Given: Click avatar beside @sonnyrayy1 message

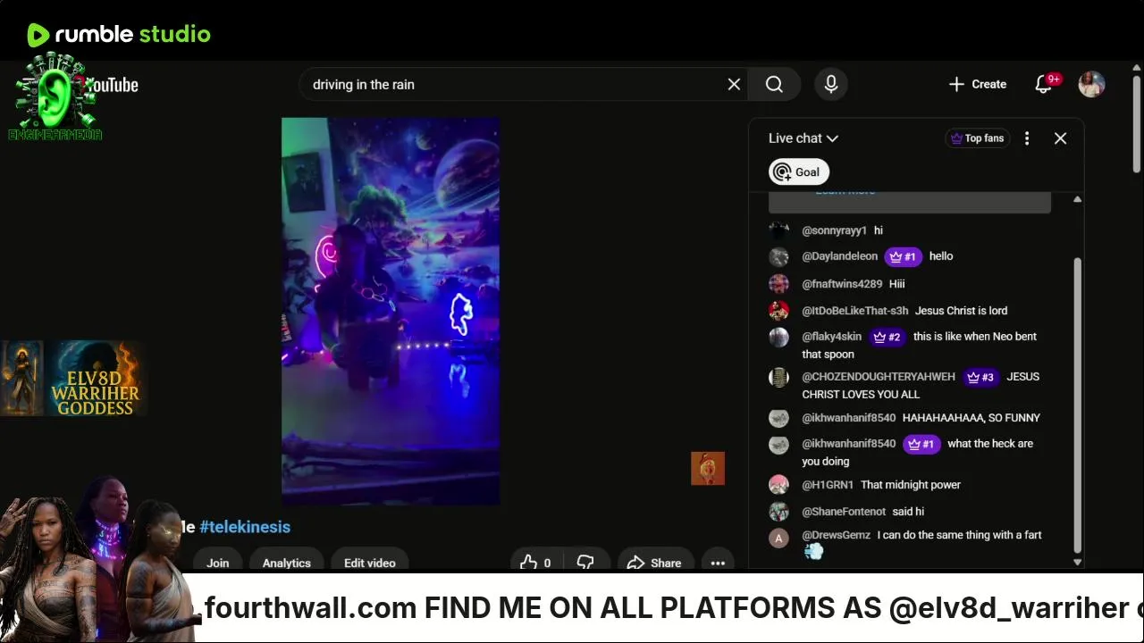Looking at the screenshot, I should pos(779,230).
